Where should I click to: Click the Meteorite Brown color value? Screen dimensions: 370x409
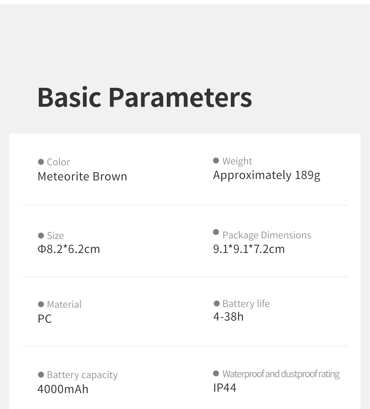coord(82,176)
